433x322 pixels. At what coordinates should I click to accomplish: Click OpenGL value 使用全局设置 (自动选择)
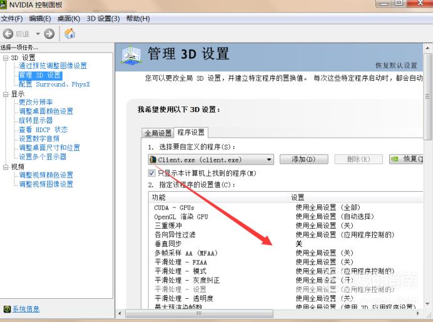(335, 217)
